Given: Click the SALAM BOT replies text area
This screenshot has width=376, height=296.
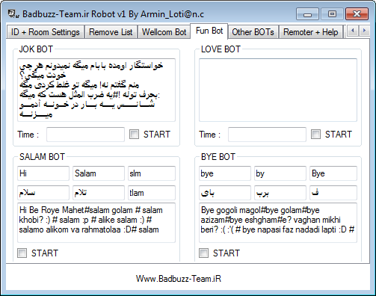Looking at the screenshot, I should tap(96, 223).
